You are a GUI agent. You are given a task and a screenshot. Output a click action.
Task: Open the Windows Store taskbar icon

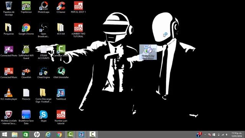click(x=26, y=135)
